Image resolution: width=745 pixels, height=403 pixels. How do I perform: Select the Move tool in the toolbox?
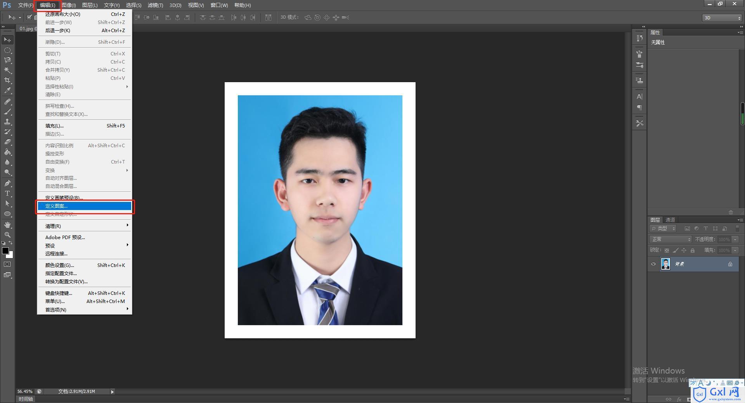pyautogui.click(x=7, y=40)
